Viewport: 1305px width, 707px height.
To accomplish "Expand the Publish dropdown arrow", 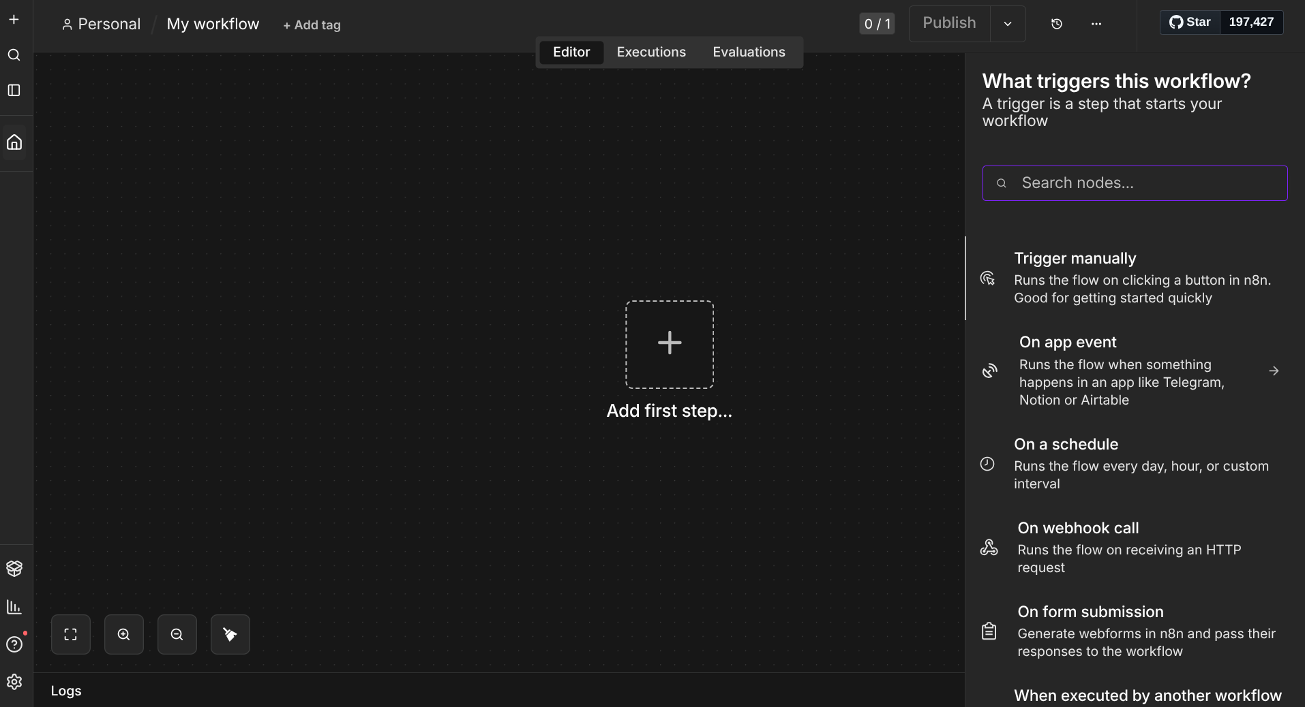I will (1008, 24).
